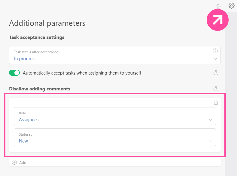Delete the comment restriction rule via trash icon
Viewport: 237px width, 176px height.
pos(216,102)
